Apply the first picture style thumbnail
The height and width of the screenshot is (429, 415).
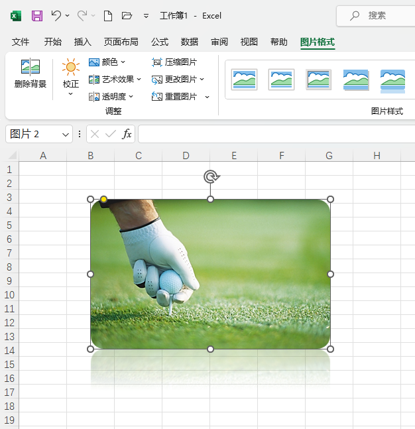click(x=245, y=80)
